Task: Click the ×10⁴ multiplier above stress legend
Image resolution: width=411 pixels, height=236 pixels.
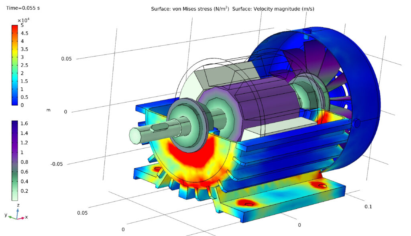Action: [23, 20]
